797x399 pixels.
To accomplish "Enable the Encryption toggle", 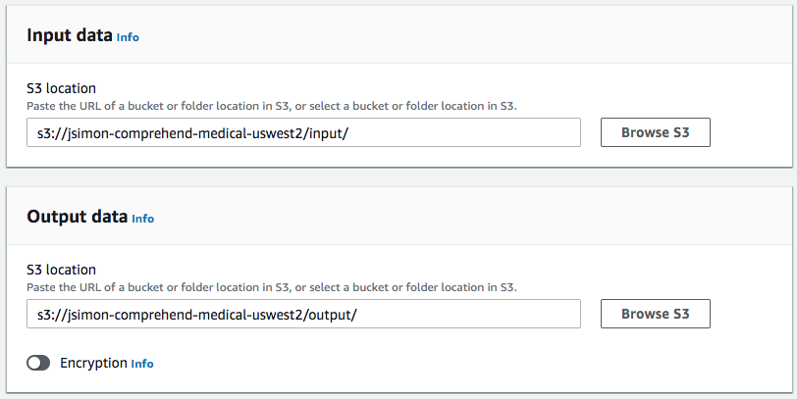I will point(39,363).
